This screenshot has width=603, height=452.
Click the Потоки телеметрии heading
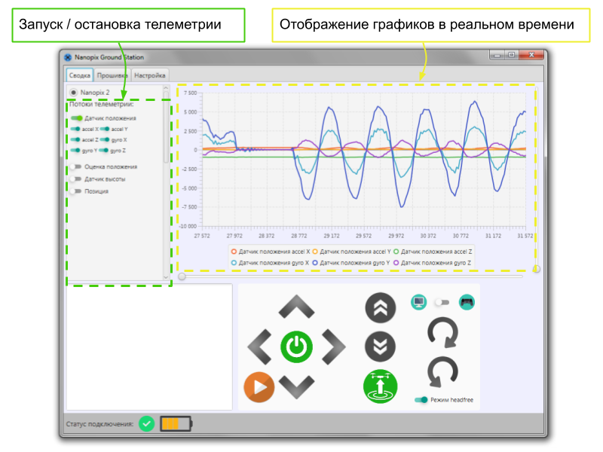pyautogui.click(x=101, y=104)
